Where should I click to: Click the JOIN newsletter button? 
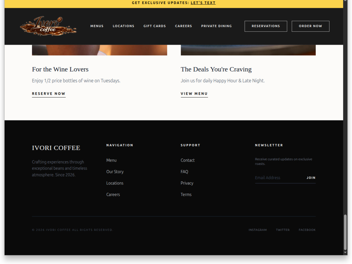coord(311,178)
